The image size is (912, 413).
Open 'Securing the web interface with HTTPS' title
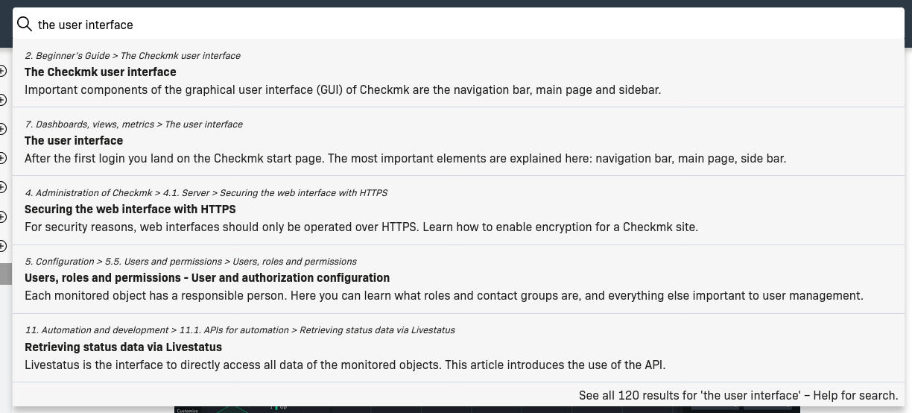(x=130, y=209)
